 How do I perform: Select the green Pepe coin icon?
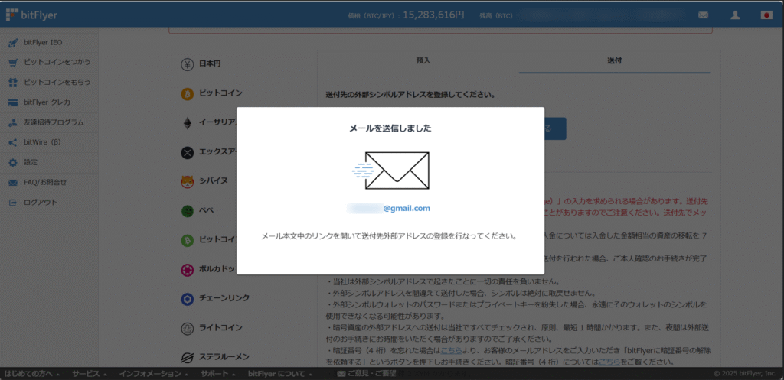click(x=187, y=211)
